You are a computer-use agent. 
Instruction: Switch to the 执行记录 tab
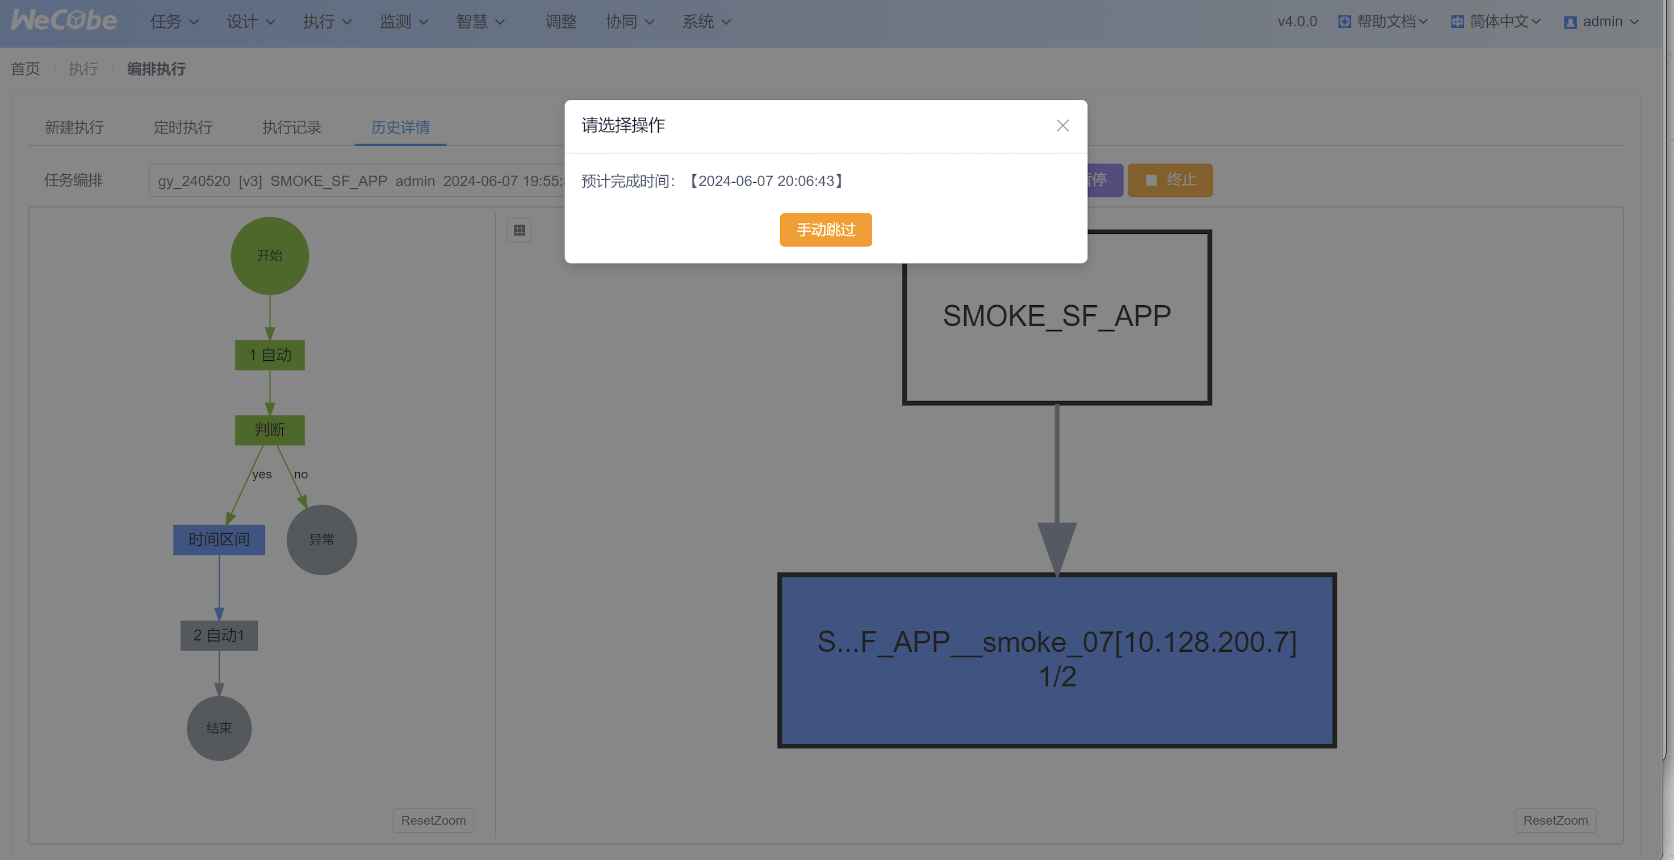point(292,127)
